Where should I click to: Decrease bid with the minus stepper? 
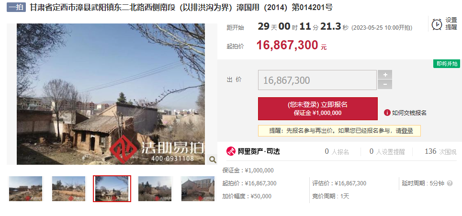click(x=385, y=85)
